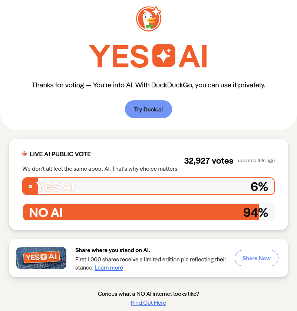Image resolution: width=297 pixels, height=311 pixels.
Task: Click the star on the DuckDuckGo logo
Action: coord(156,11)
